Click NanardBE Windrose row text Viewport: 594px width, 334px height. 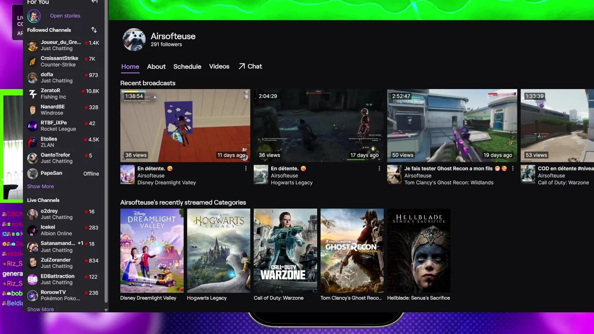[53, 110]
